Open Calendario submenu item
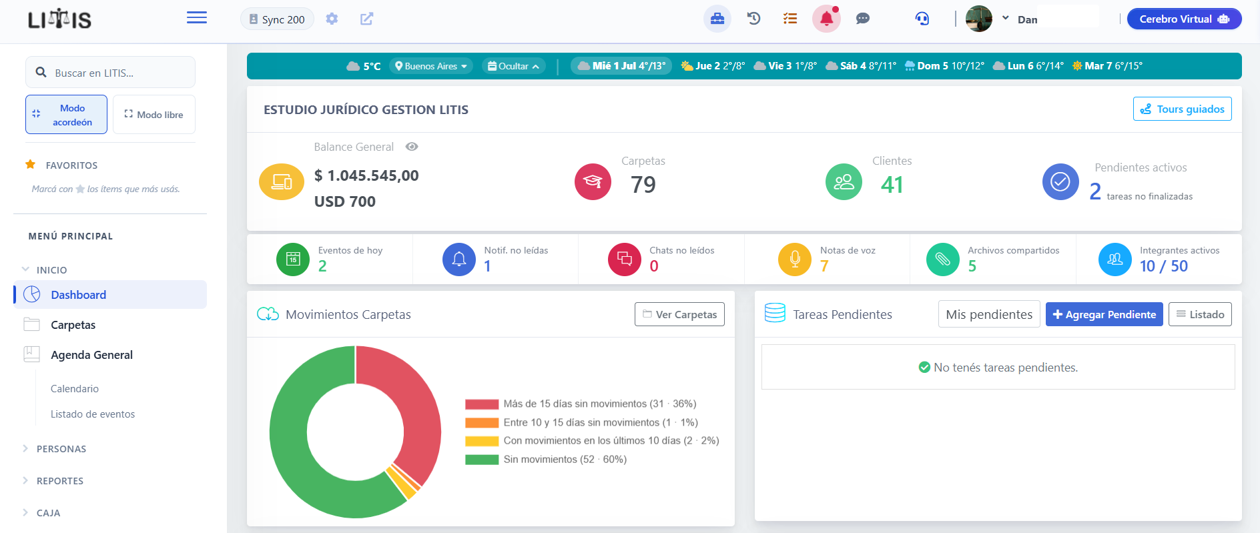The image size is (1260, 533). tap(75, 389)
